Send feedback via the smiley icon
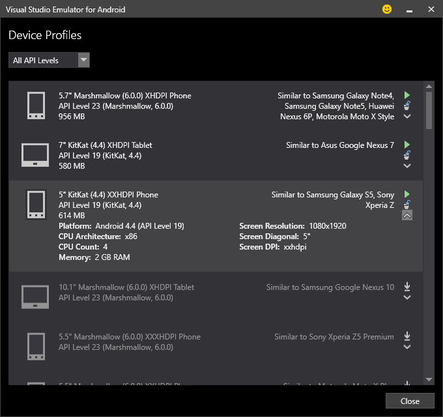 pos(387,9)
